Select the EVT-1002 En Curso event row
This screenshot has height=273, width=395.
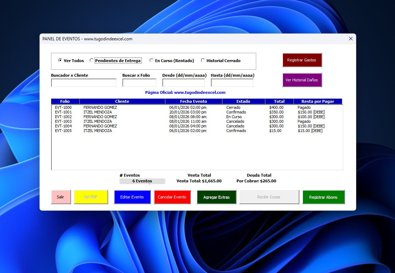tap(143, 117)
